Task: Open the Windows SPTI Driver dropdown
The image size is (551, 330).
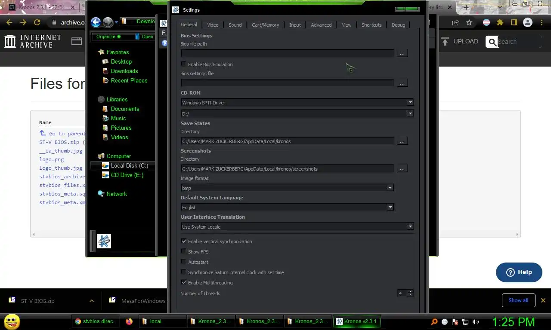Action: point(297,102)
